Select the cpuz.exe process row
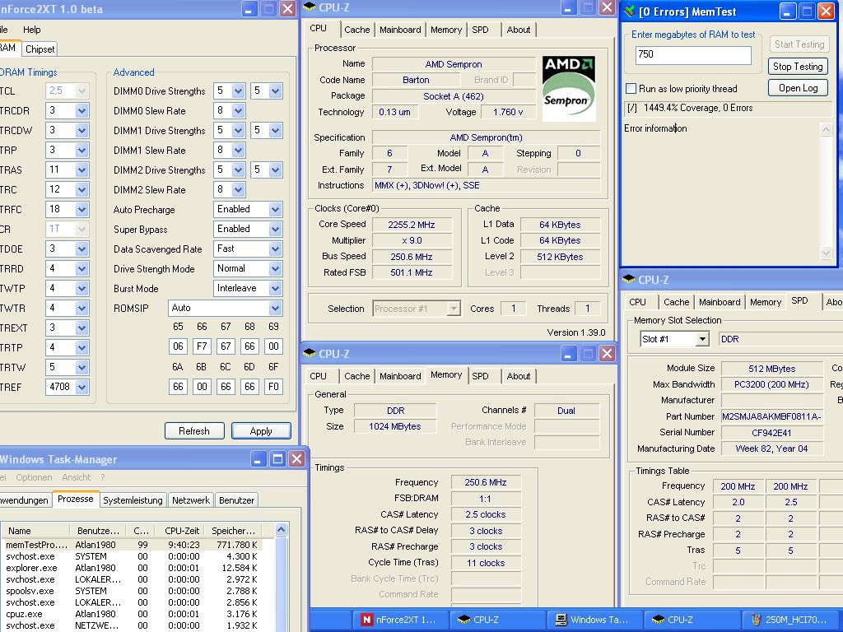The height and width of the screenshot is (632, 843). tap(132, 614)
